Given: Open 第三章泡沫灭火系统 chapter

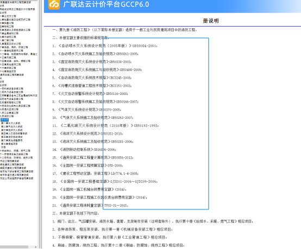Looking at the screenshot, I should pos(12,130).
